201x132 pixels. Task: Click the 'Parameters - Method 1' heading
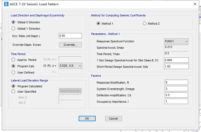(105, 34)
